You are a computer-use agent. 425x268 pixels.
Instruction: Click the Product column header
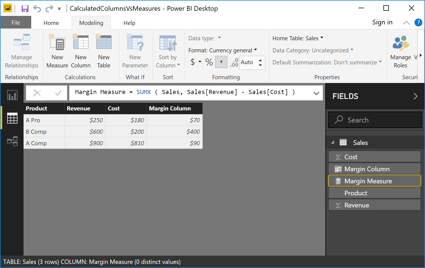tap(44, 109)
